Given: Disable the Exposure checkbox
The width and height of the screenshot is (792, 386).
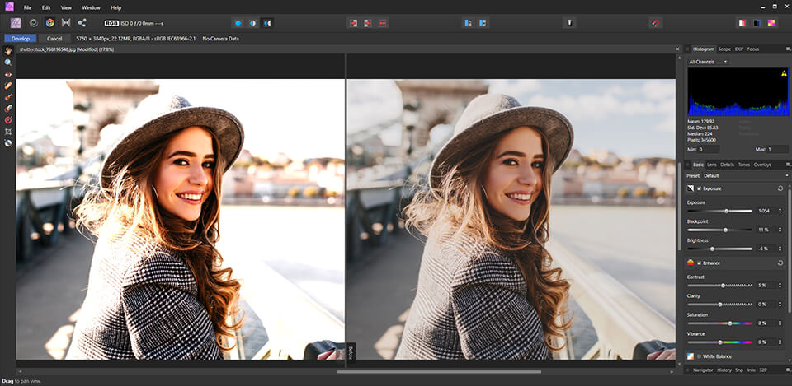Looking at the screenshot, I should 699,188.
